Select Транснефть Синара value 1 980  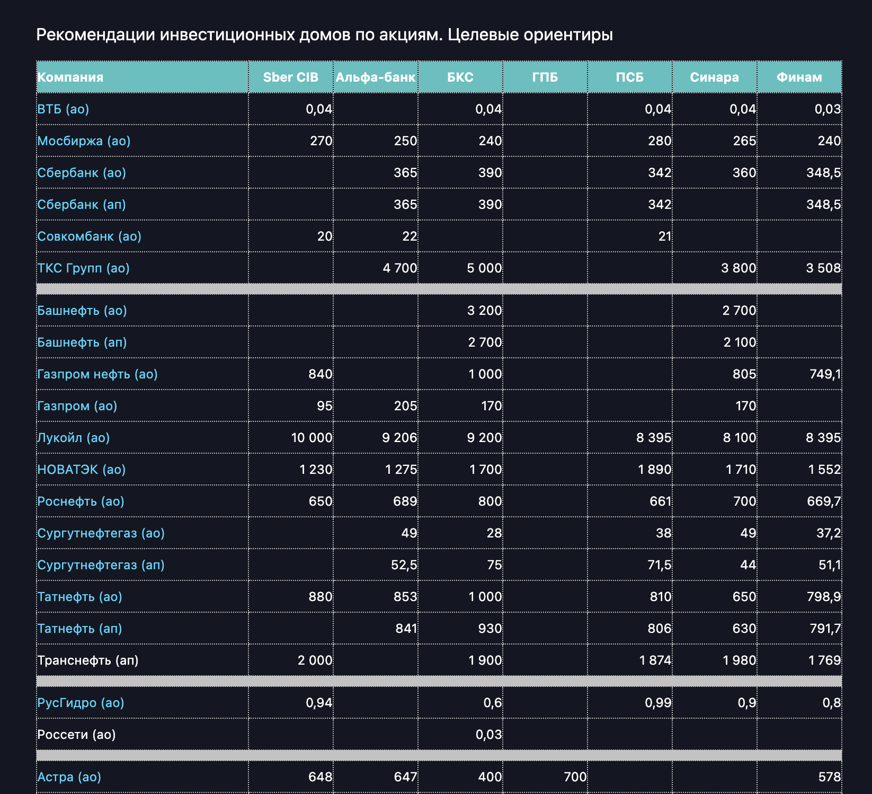point(740,660)
